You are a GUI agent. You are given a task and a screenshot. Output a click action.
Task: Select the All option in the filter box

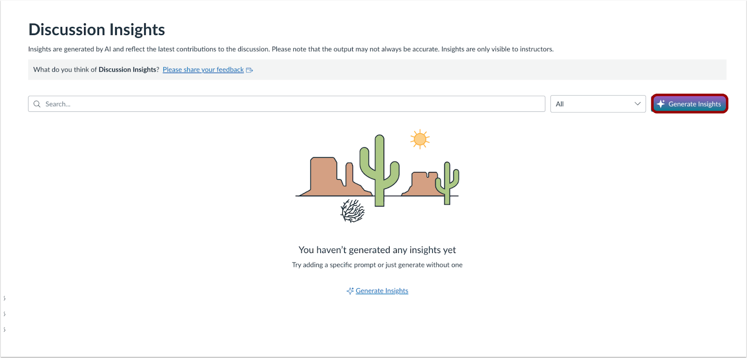pos(560,103)
